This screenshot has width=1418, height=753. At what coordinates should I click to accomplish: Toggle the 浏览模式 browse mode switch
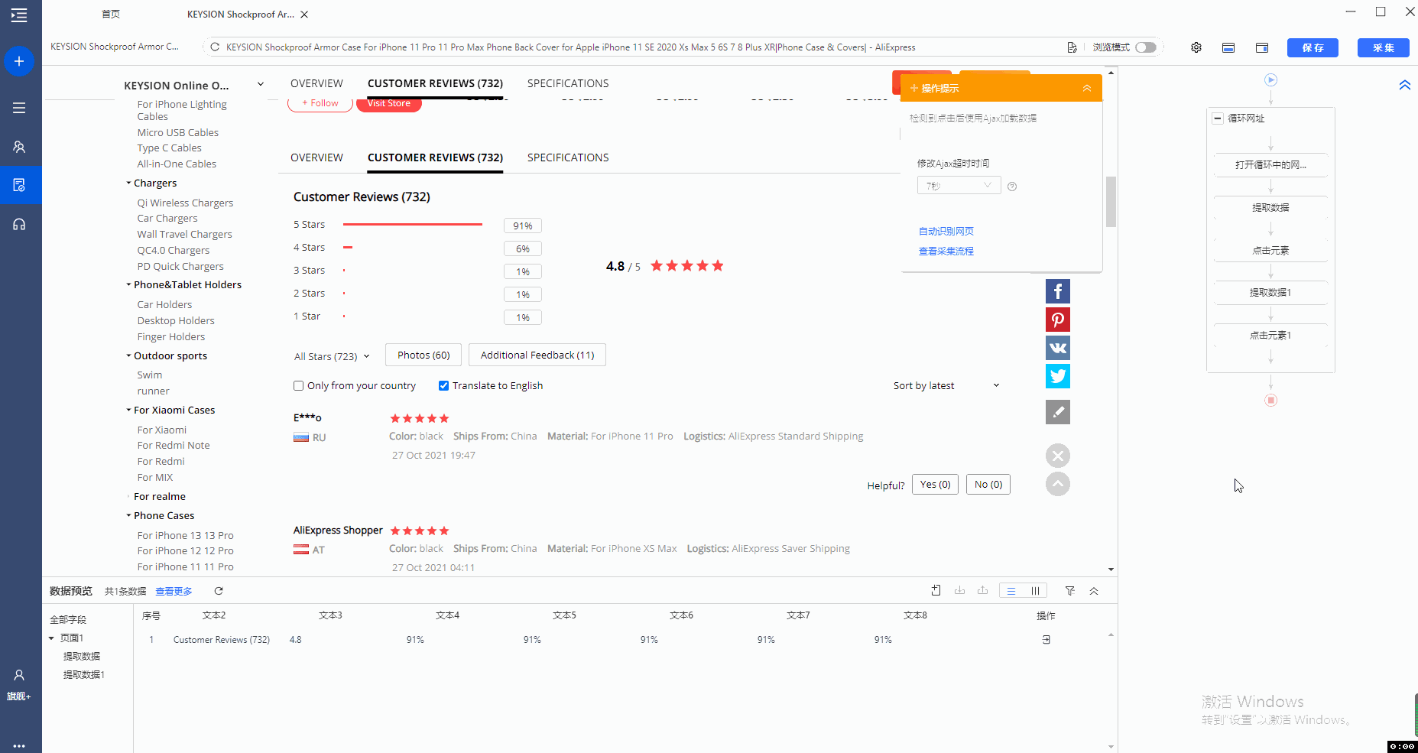pos(1146,47)
